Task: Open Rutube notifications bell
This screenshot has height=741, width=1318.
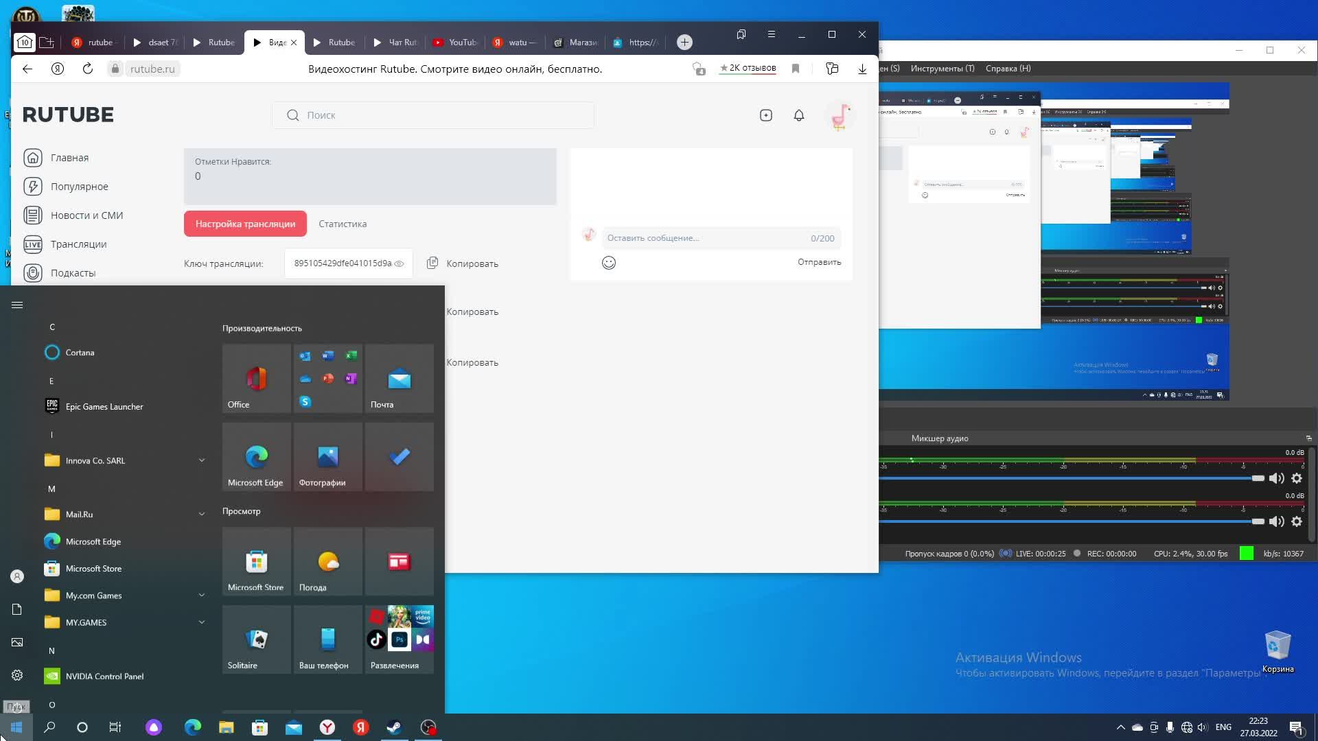Action: (x=799, y=115)
